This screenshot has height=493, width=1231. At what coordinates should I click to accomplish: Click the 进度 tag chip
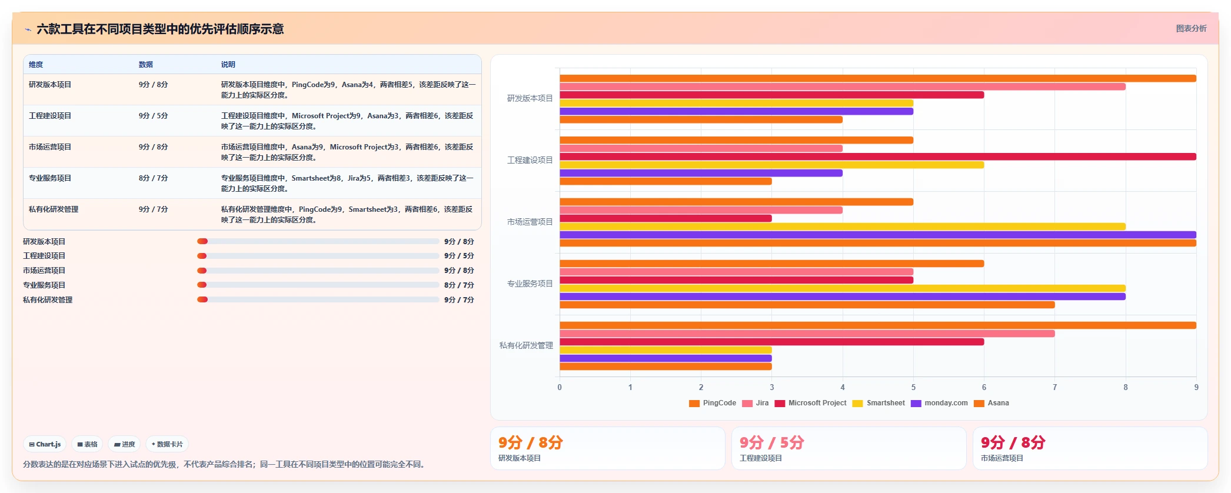(124, 444)
